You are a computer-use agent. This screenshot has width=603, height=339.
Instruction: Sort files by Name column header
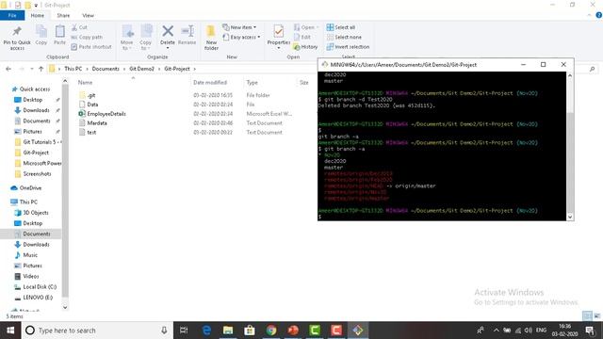(85, 82)
